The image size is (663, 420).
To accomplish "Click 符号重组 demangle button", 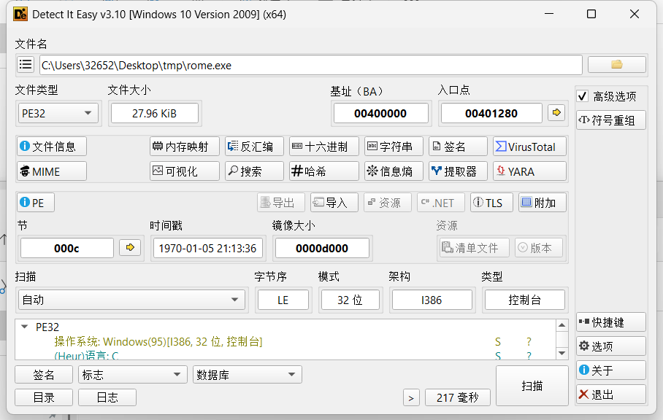I will (610, 120).
